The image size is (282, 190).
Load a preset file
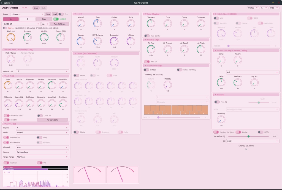(x=55, y=14)
